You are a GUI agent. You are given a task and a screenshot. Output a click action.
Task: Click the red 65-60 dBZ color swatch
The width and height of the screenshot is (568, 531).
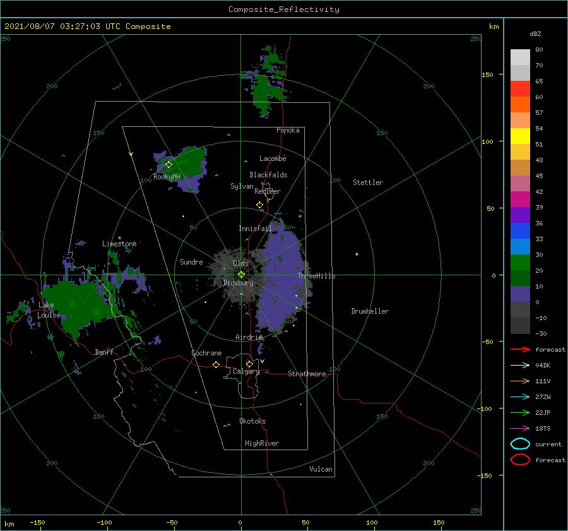pyautogui.click(x=520, y=89)
